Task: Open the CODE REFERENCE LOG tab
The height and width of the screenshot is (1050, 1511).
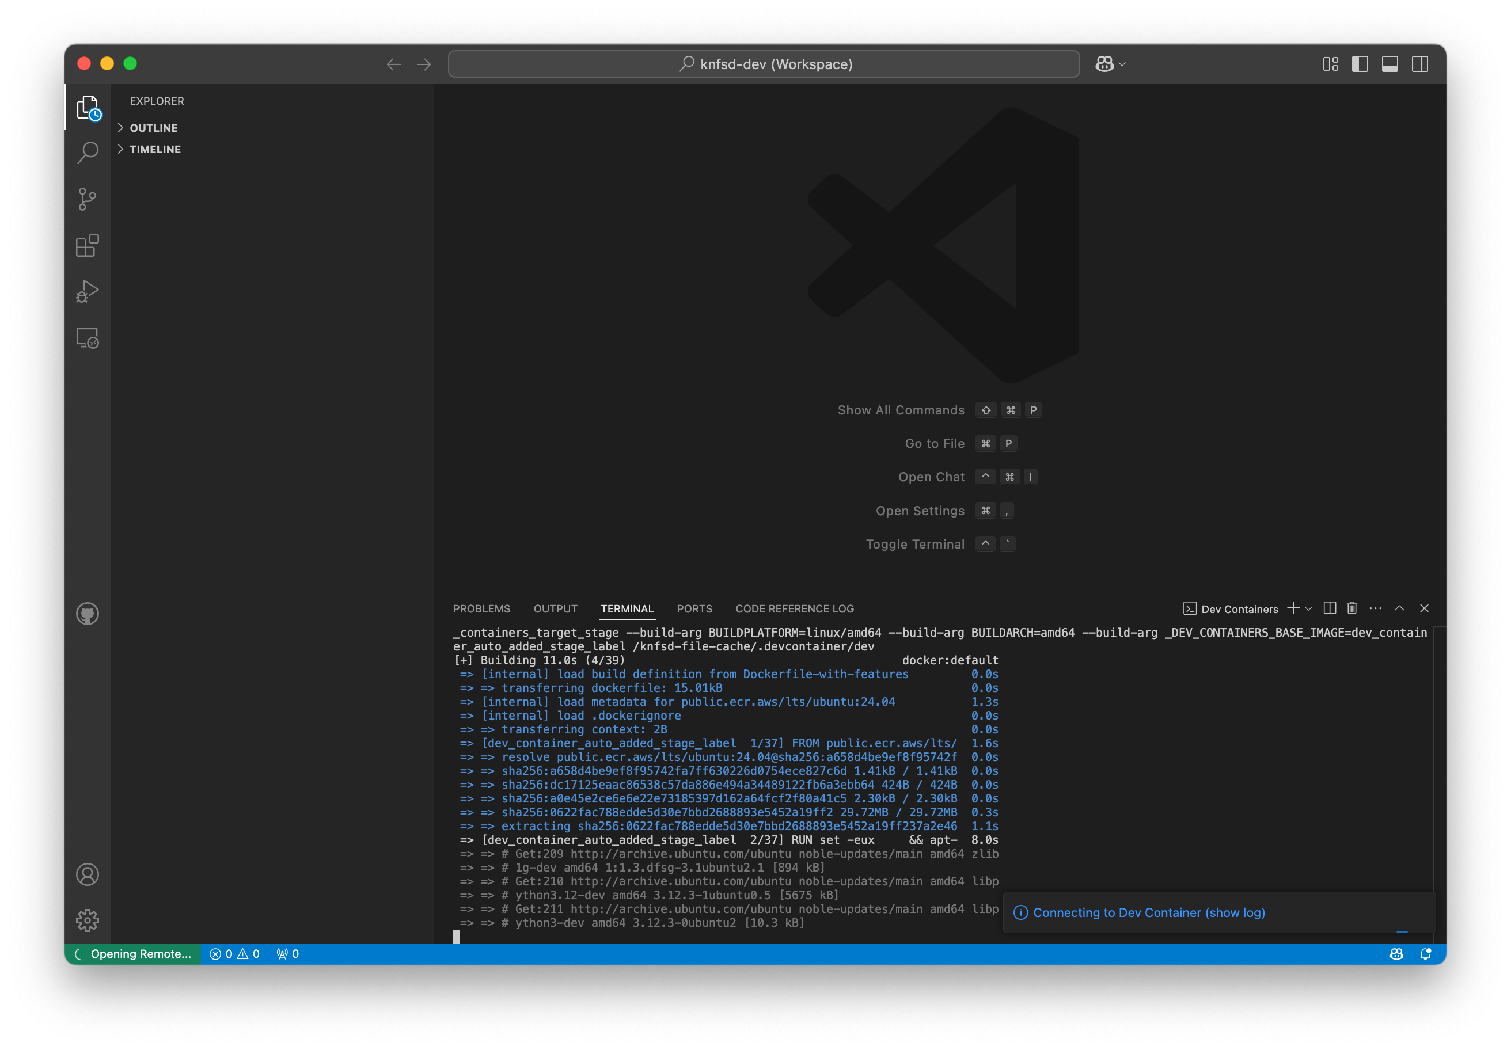Action: tap(794, 608)
